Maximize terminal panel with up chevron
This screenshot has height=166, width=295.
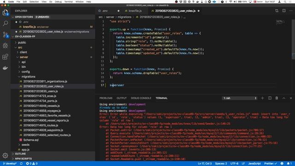(x=284, y=98)
